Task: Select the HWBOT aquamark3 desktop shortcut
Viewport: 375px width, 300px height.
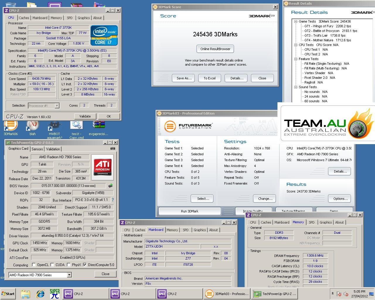Action: (55, 129)
